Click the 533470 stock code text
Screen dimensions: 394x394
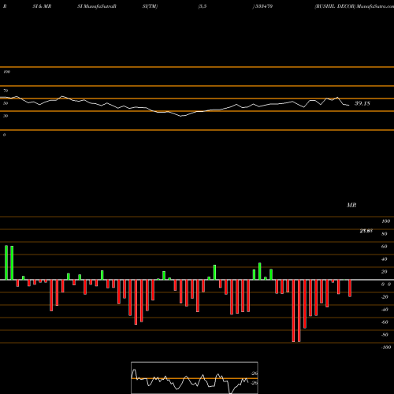pos(263,6)
